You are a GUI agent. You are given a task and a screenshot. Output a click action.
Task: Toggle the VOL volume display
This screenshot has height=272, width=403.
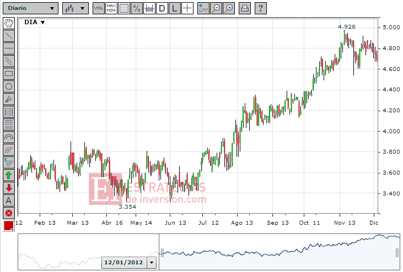pyautogui.click(x=98, y=8)
